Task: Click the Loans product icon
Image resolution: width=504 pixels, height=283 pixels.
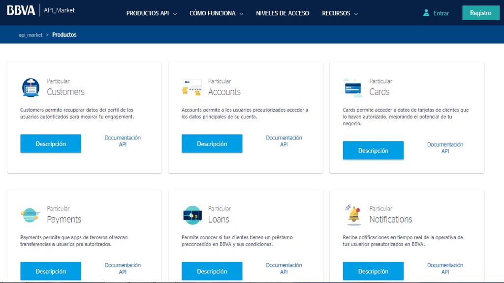Action: (192, 215)
